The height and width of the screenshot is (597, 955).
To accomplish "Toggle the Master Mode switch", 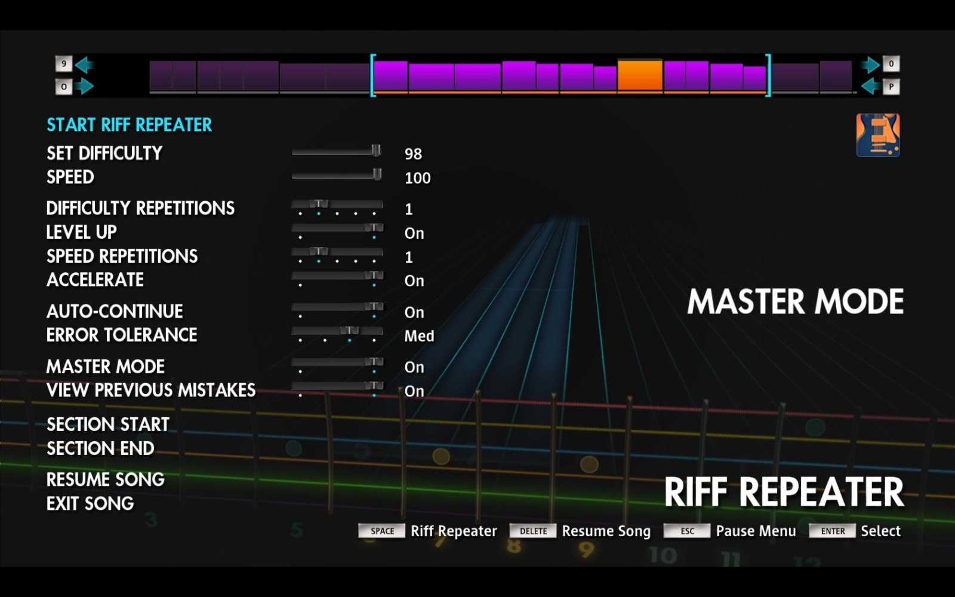I will 337,365.
